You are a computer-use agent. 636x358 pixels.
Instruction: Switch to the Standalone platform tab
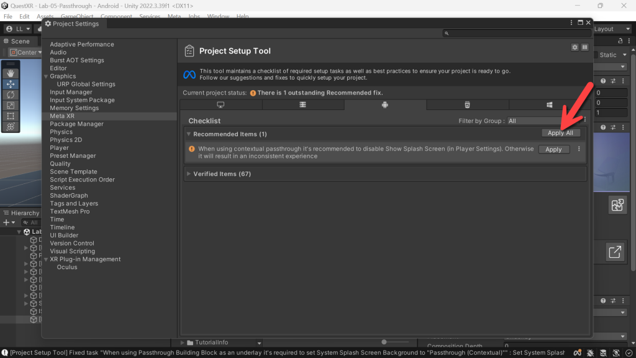click(220, 104)
